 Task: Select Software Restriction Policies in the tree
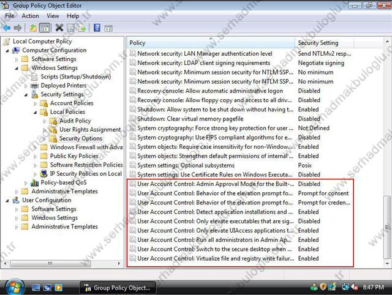click(x=86, y=165)
